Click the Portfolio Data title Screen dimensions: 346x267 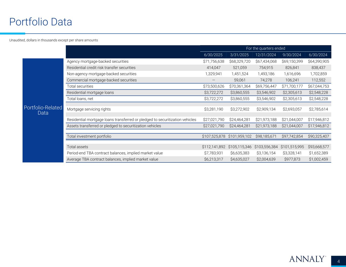tap(41, 22)
